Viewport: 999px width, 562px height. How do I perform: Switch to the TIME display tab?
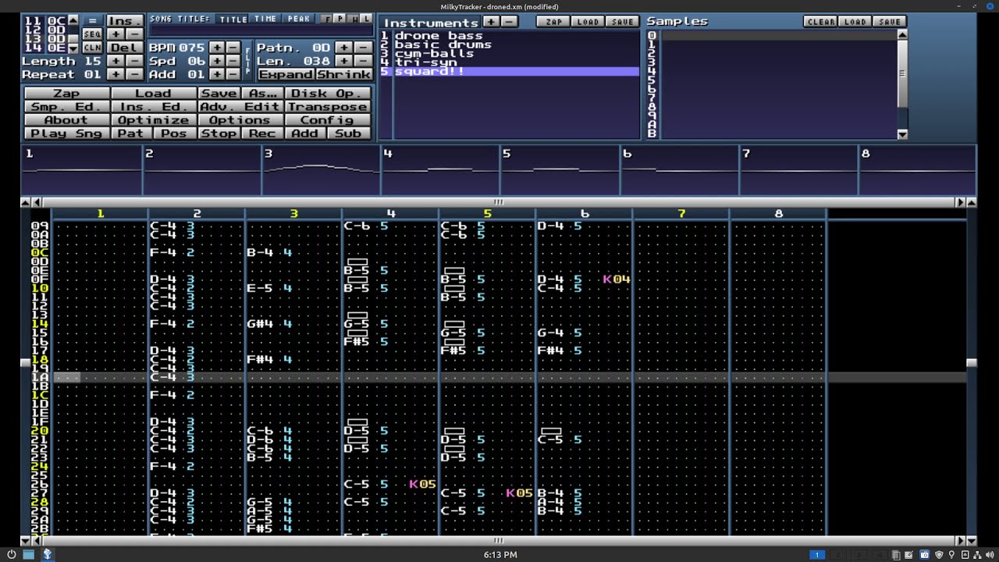[x=265, y=19]
